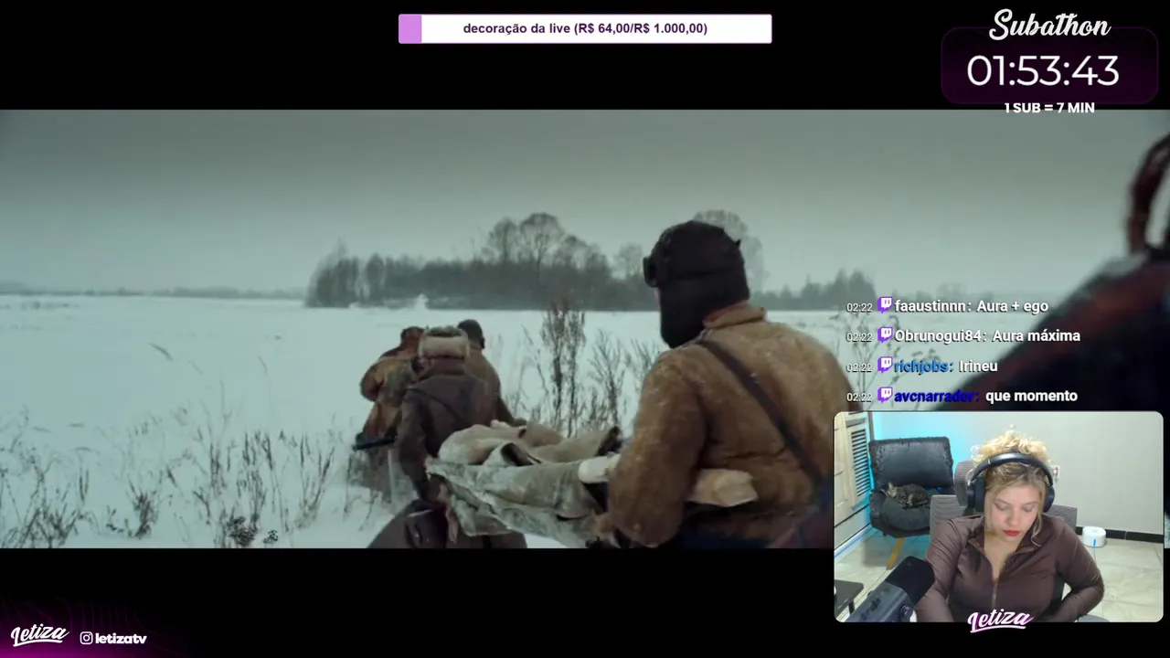Click the letizatv Instagram handle text

point(121,639)
